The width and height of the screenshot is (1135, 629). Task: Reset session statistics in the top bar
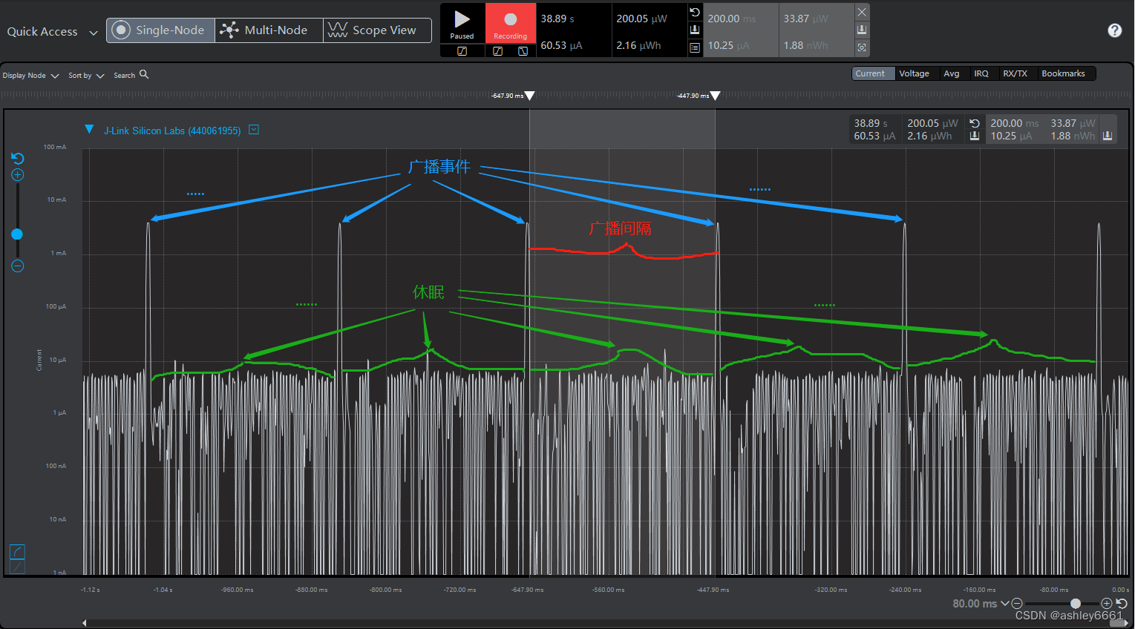[x=695, y=13]
